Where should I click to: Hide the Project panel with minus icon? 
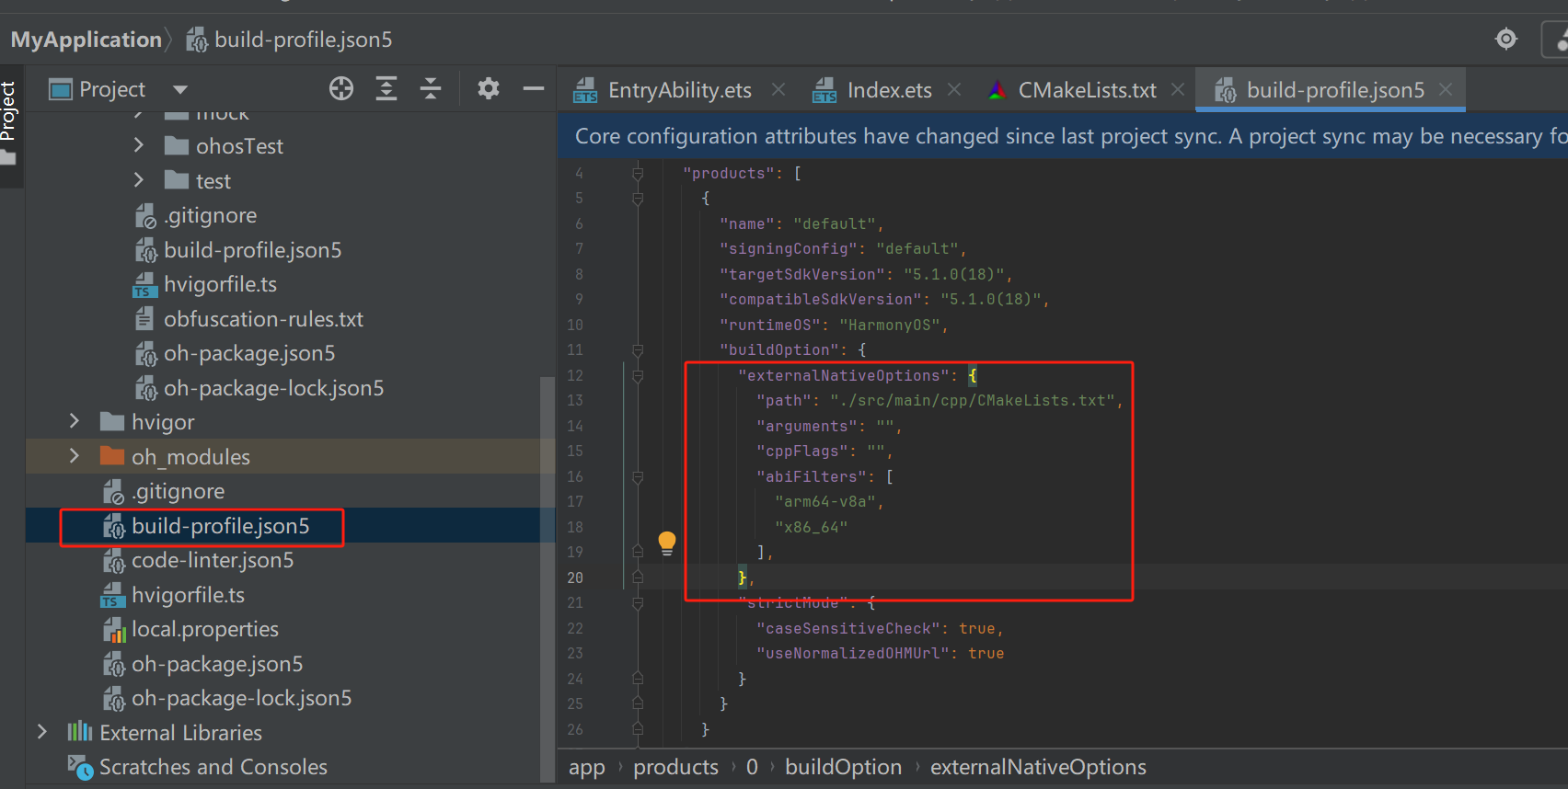534,88
